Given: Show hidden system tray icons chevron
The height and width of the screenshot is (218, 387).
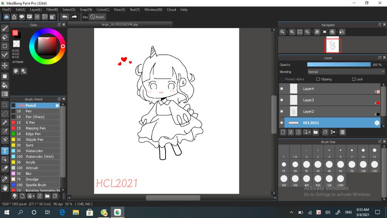Looking at the screenshot, I should coord(291,212).
